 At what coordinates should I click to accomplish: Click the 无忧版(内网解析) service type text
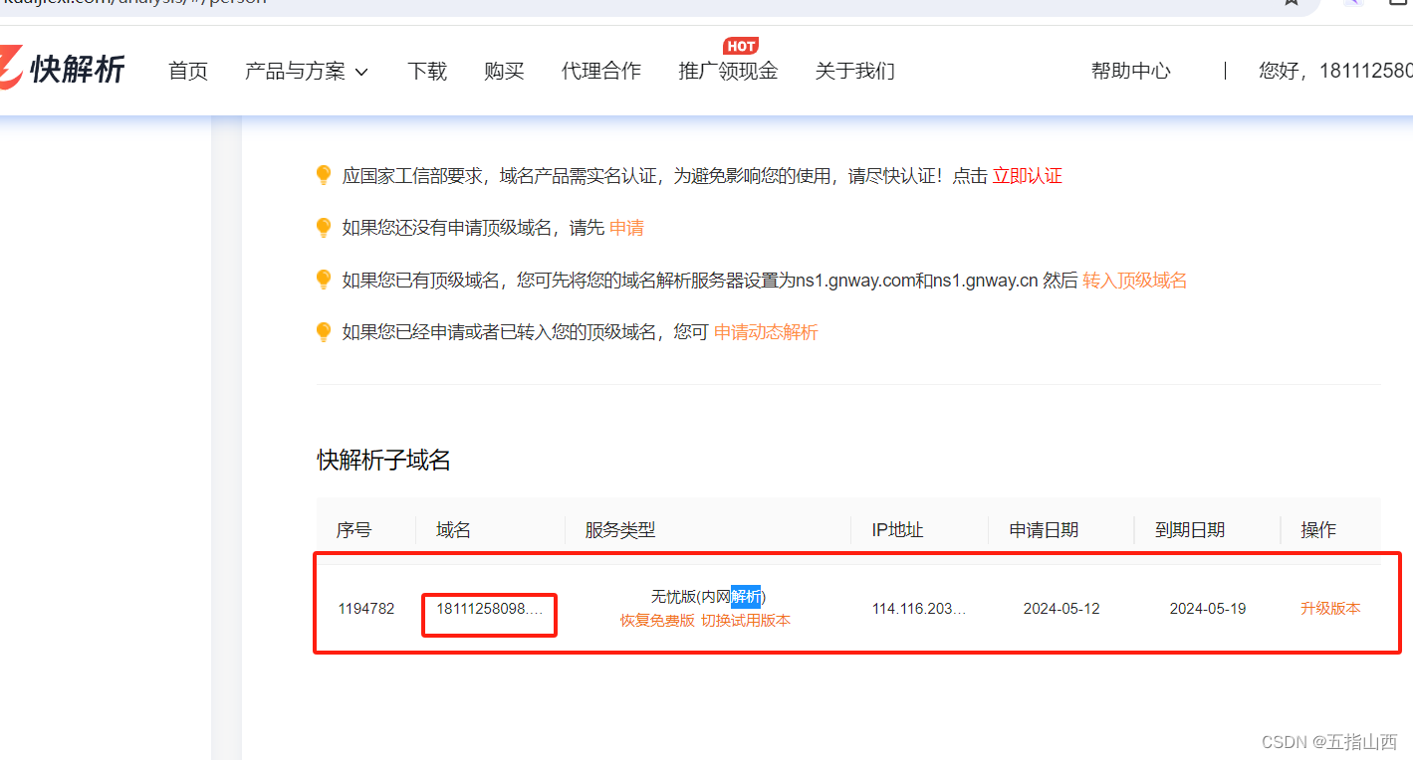coord(708,597)
